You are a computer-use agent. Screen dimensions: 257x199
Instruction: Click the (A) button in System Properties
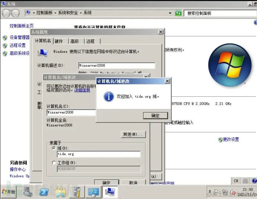pos(156,177)
